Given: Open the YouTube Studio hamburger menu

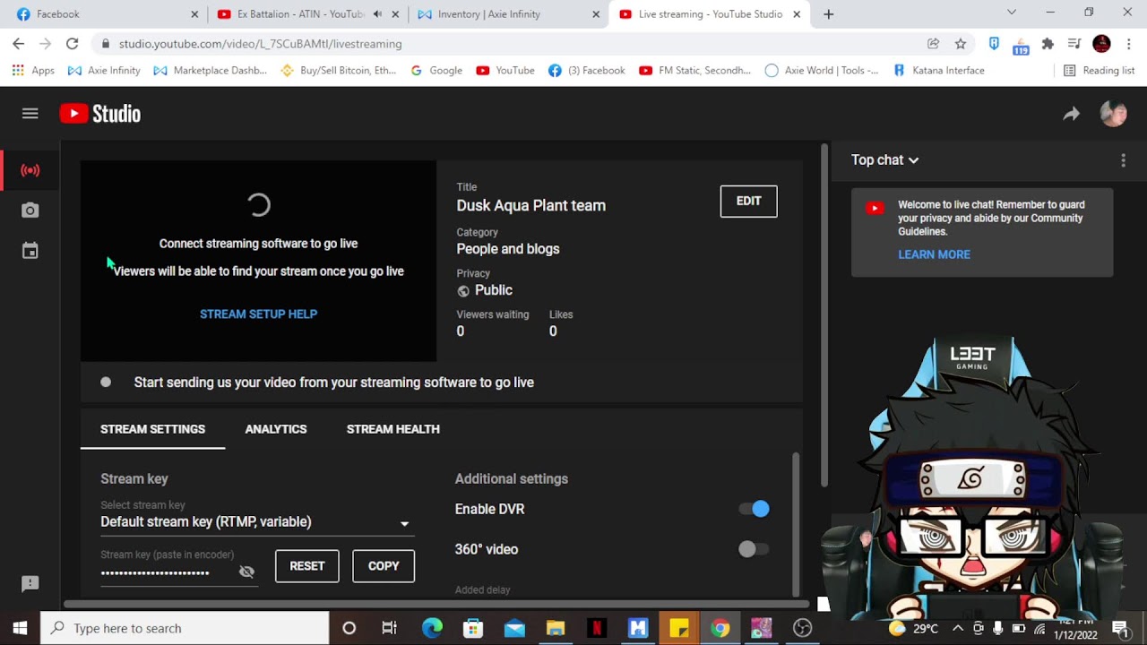Looking at the screenshot, I should (x=30, y=113).
